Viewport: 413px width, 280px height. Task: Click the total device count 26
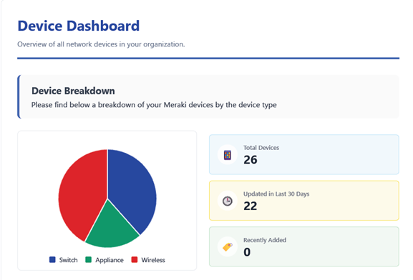tap(251, 160)
